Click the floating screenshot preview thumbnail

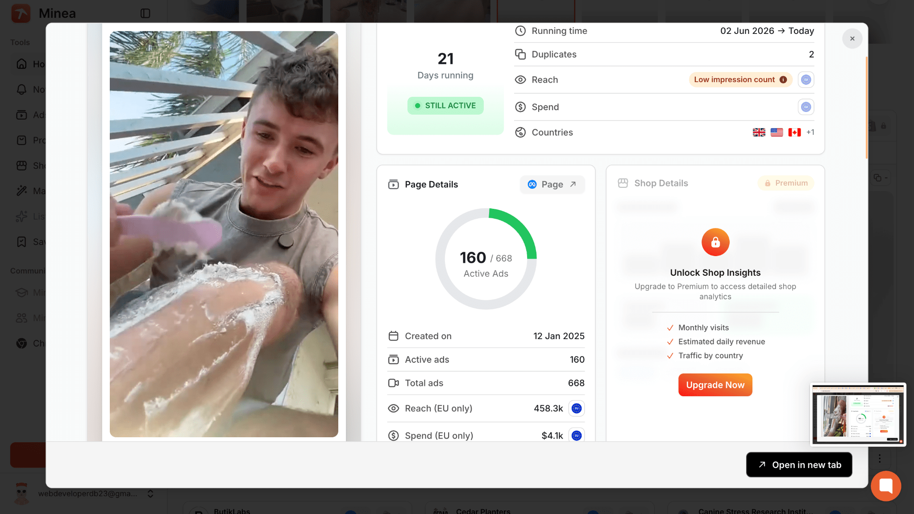858,415
